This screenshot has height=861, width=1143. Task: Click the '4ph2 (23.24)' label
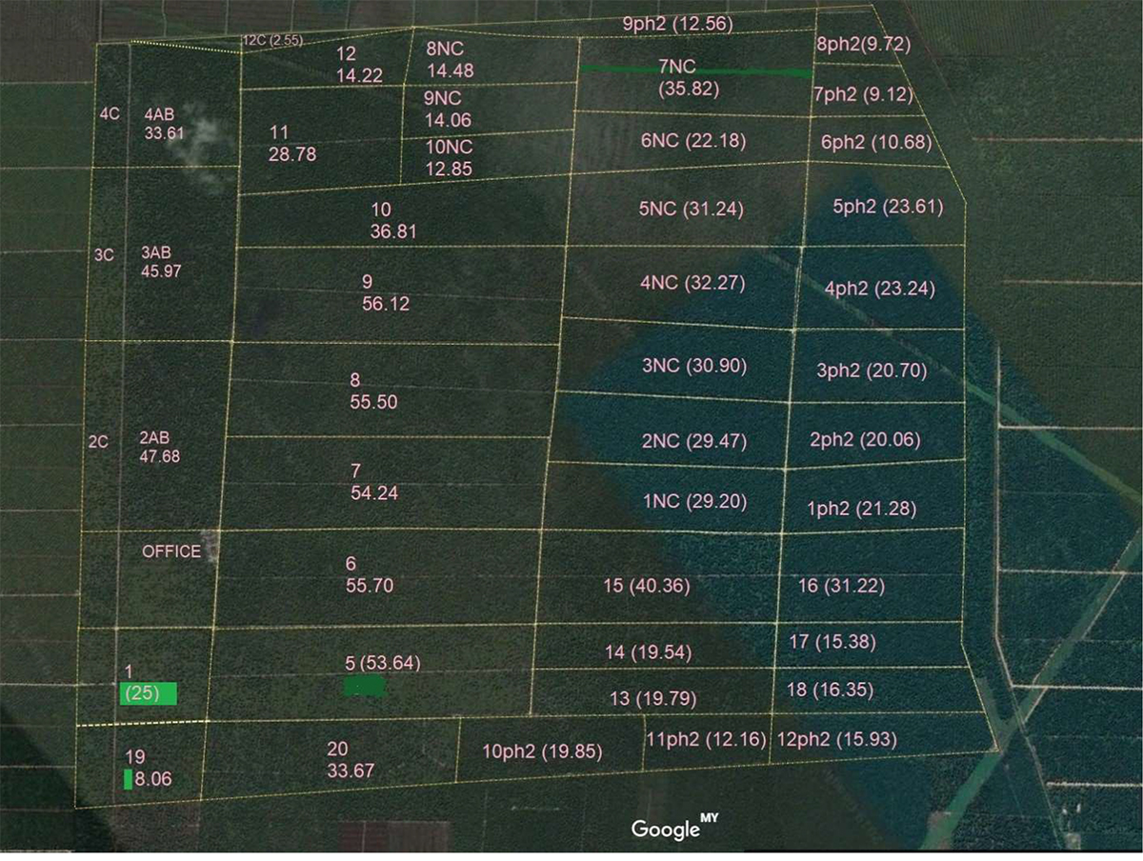(x=880, y=289)
